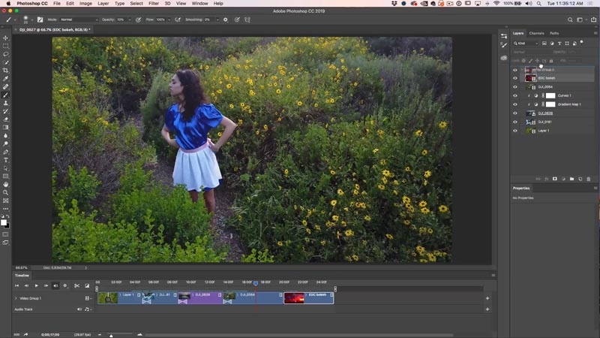Create a new group with folder icon
This screenshot has width=600, height=338.
[x=571, y=179]
